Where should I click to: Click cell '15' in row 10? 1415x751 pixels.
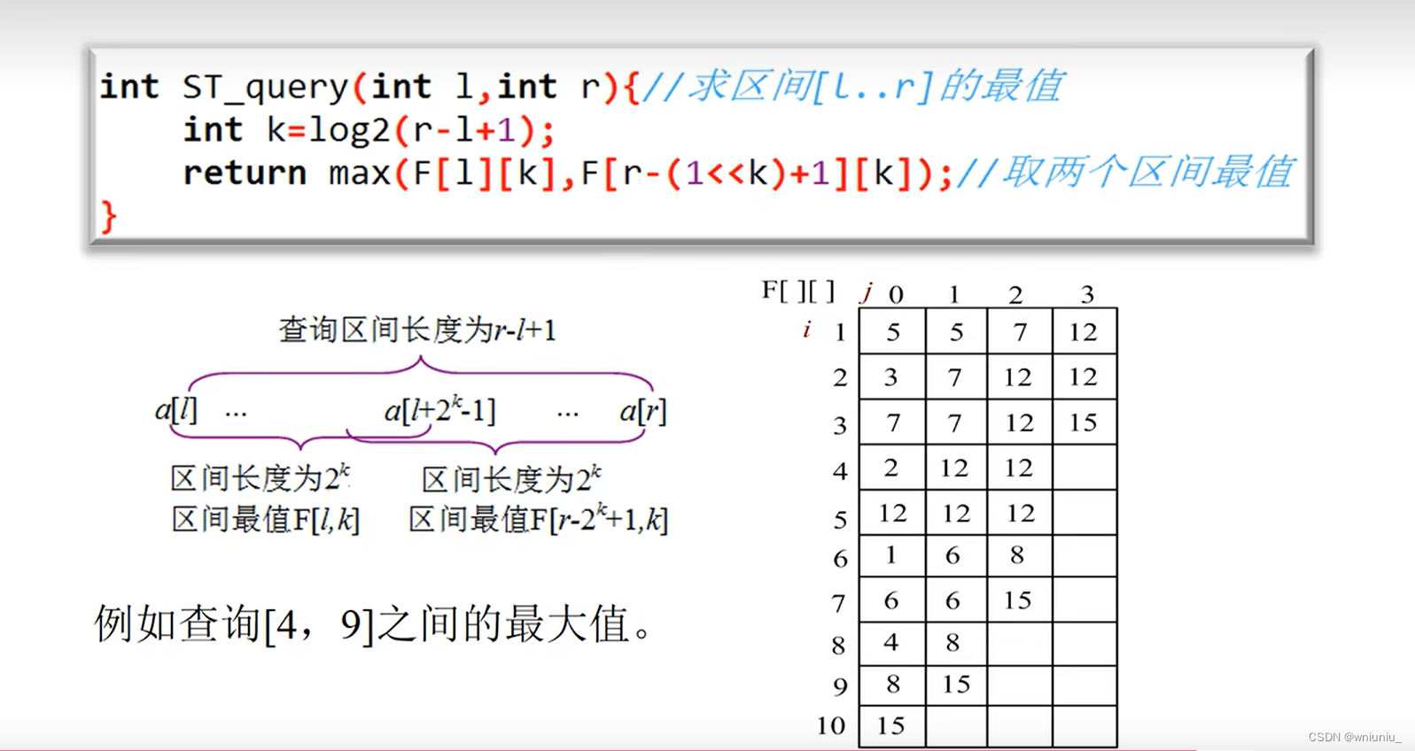point(892,725)
